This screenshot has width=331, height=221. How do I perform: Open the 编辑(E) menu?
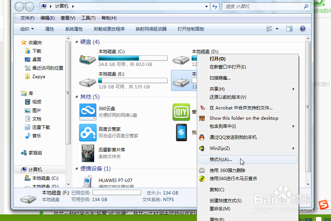pos(47,18)
